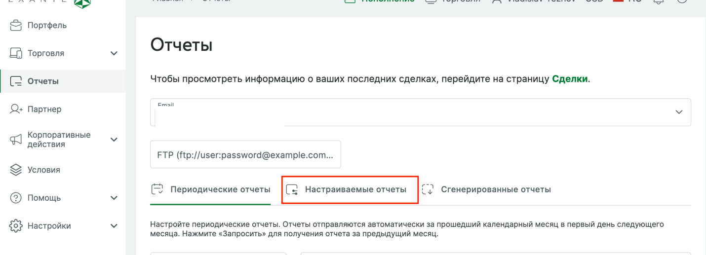This screenshot has height=255, width=706.
Task: Click the calendar icon of Периодические отчеты
Action: 157,189
